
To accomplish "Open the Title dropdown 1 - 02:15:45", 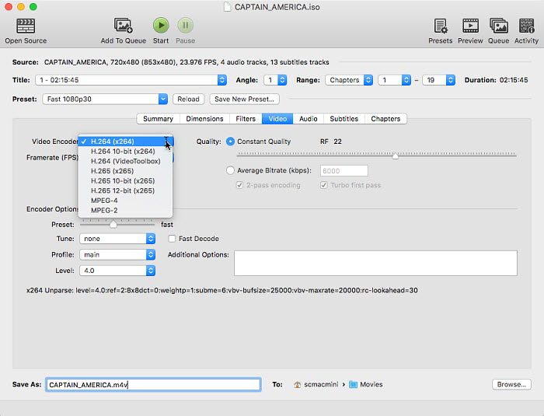I will point(131,80).
